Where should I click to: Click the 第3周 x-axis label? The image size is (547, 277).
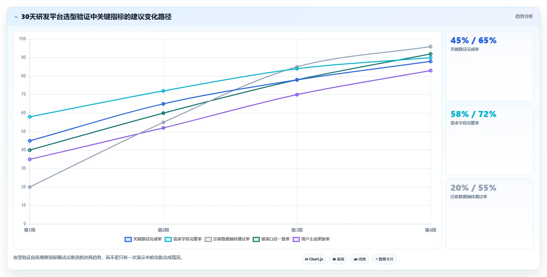297,230
